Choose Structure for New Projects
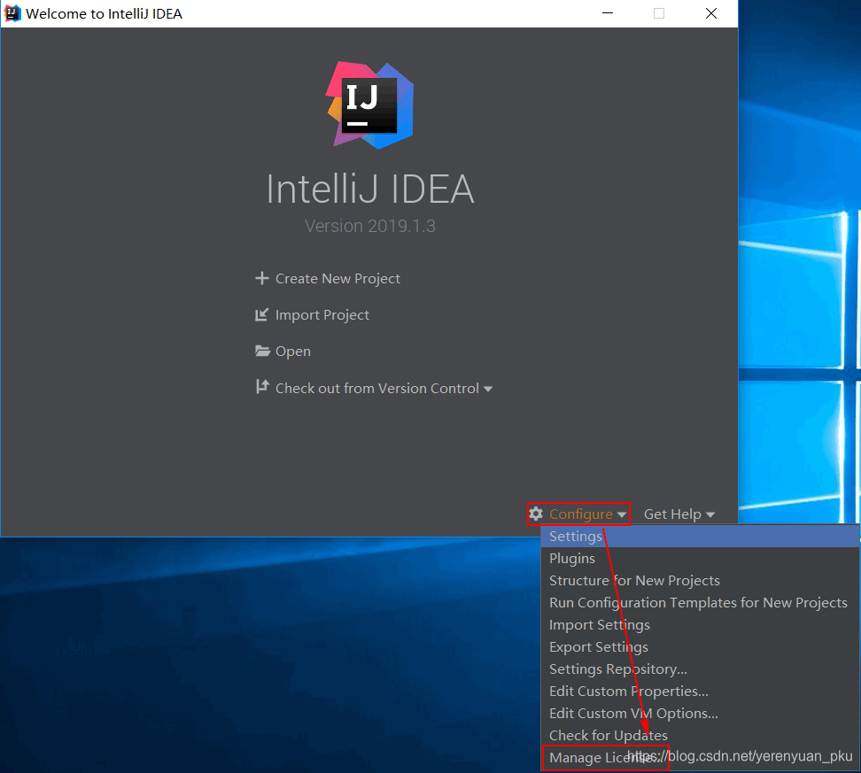 coord(700,580)
